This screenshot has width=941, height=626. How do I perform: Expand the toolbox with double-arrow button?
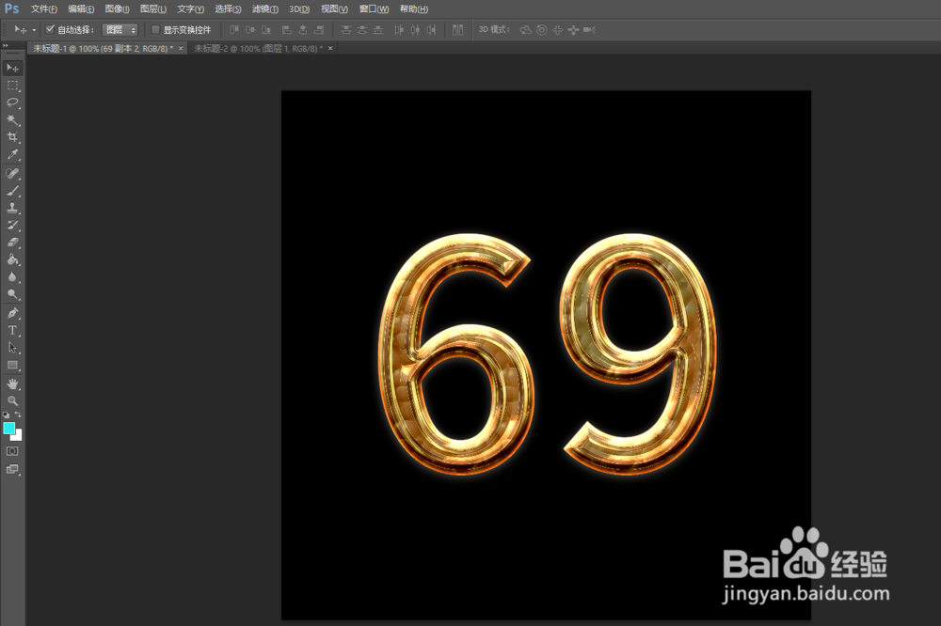click(5, 45)
